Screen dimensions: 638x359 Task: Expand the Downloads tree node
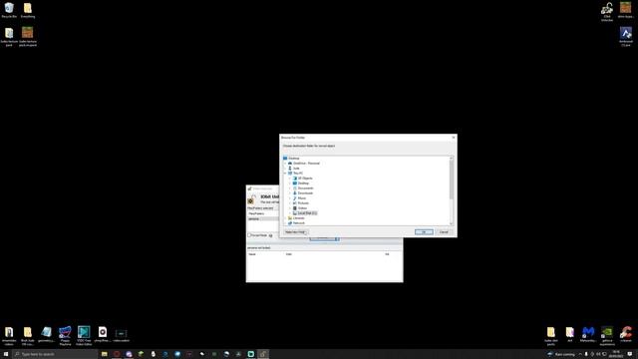[290, 193]
